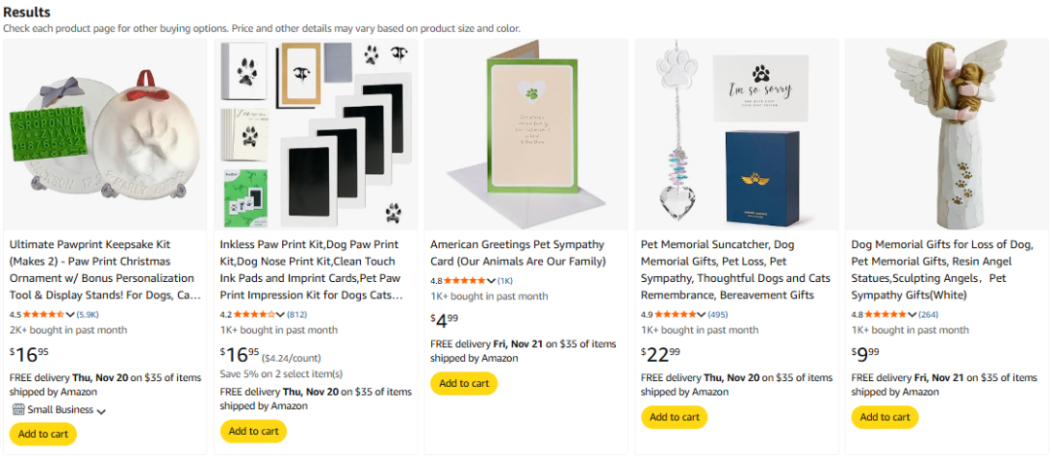The height and width of the screenshot is (458, 1051).
Task: Expand the Small Business dropdown chevron
Action: pyautogui.click(x=101, y=411)
